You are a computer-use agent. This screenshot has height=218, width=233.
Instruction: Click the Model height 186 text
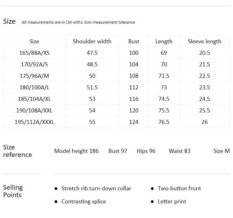(76, 151)
